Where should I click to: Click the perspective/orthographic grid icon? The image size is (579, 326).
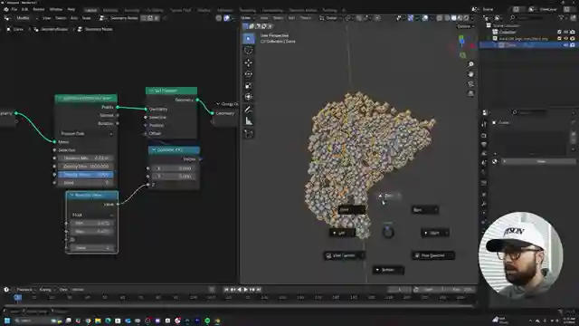(470, 93)
